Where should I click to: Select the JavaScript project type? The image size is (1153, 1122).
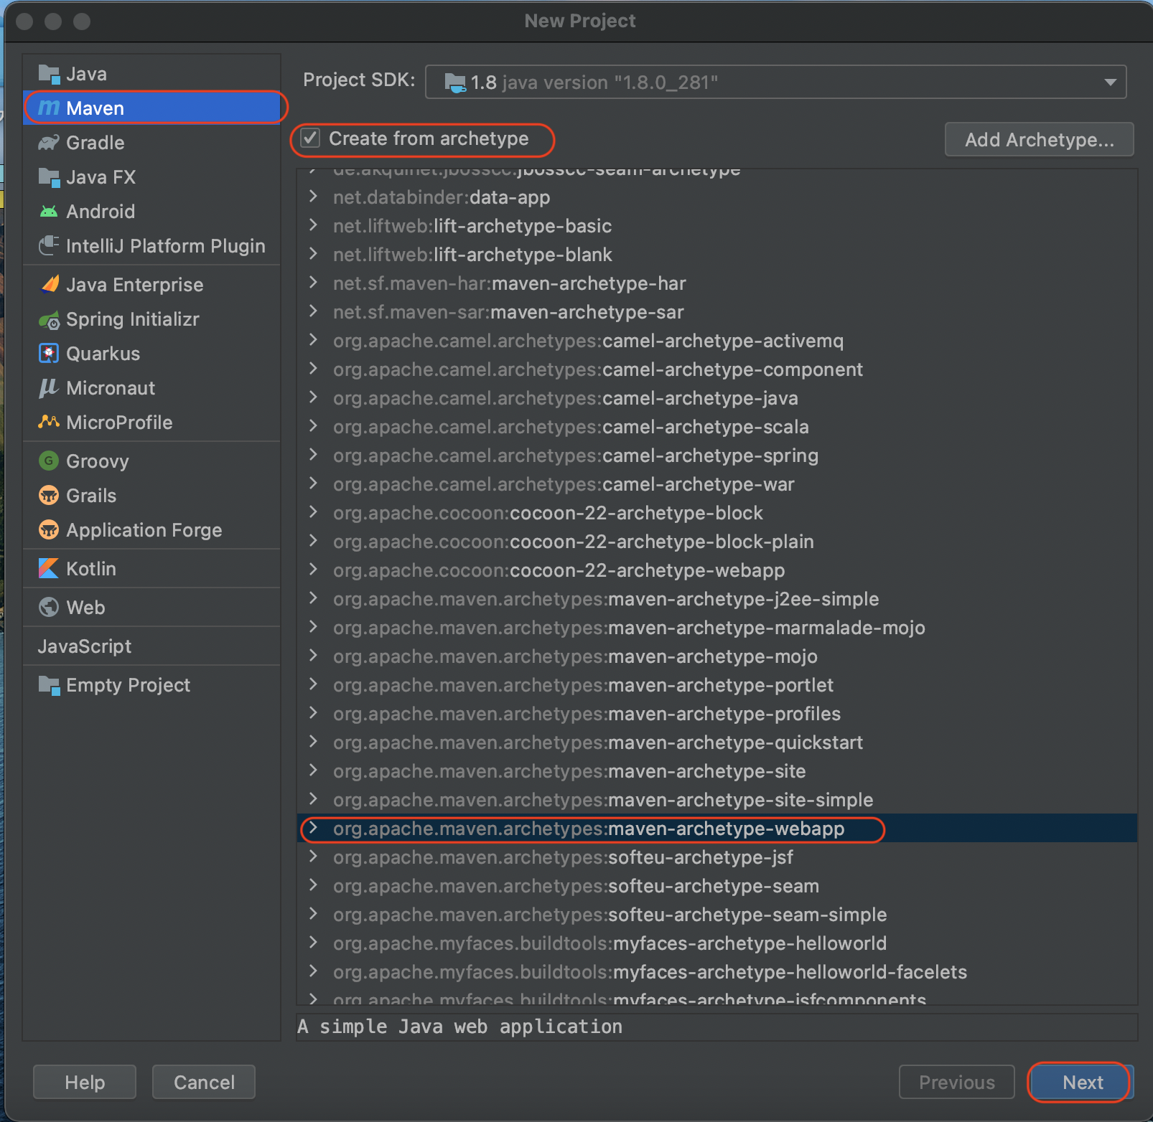click(151, 646)
